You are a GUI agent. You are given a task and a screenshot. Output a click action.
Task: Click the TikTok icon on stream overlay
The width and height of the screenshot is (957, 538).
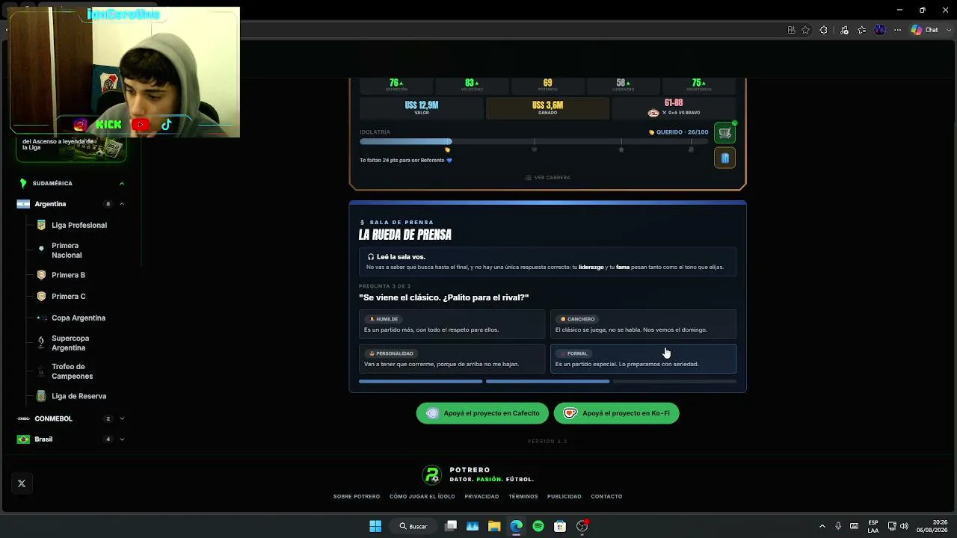166,125
